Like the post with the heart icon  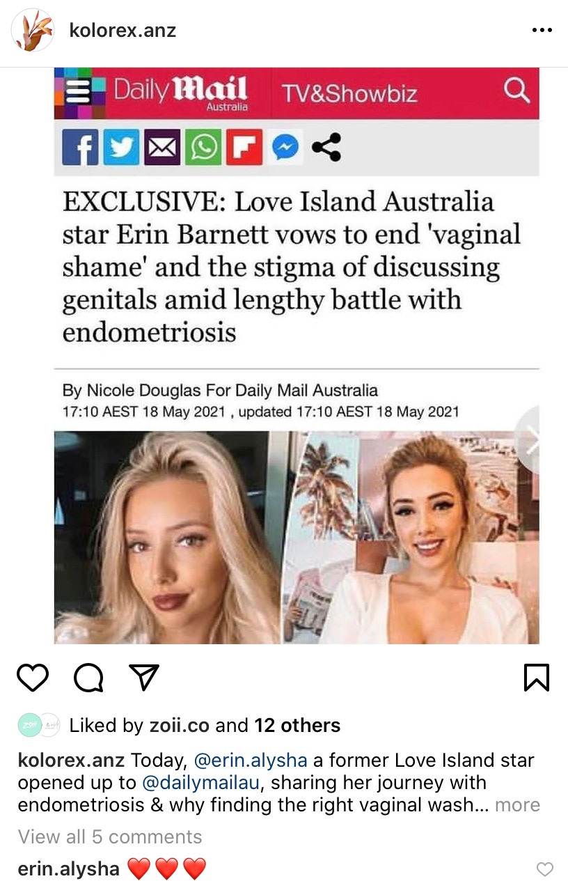pos(33,677)
